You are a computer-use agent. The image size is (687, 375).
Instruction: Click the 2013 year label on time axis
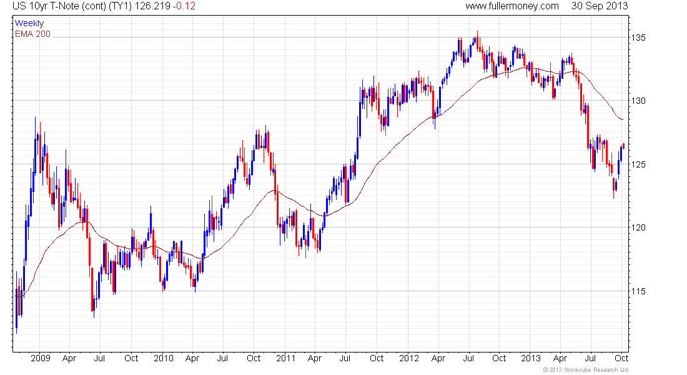click(531, 358)
